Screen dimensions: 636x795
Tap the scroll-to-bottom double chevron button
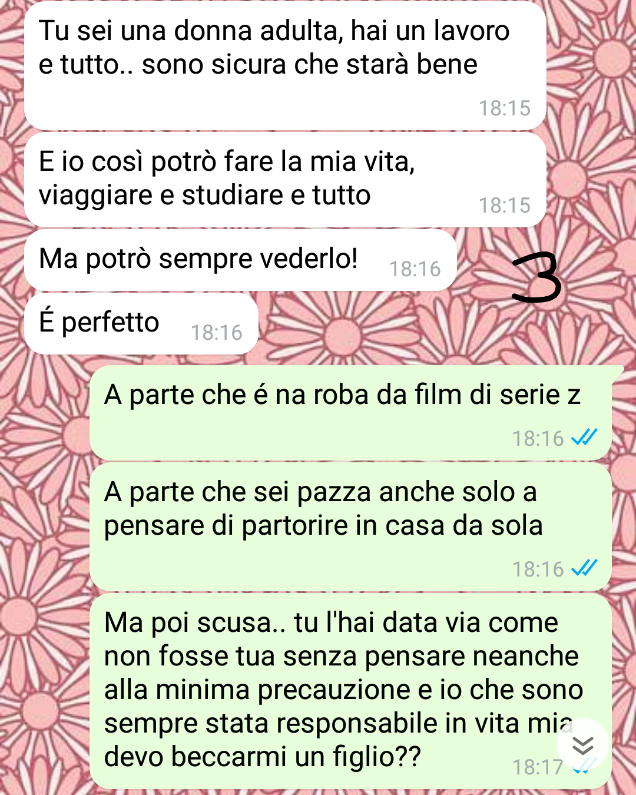coord(582,746)
